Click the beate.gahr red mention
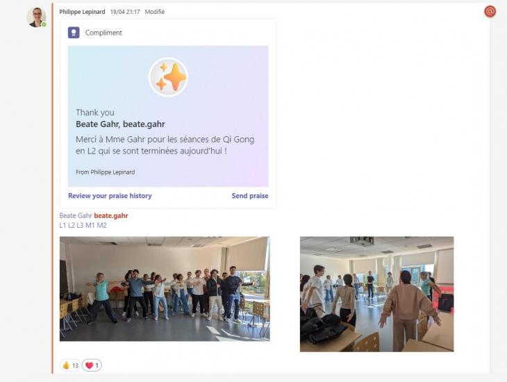 point(111,216)
